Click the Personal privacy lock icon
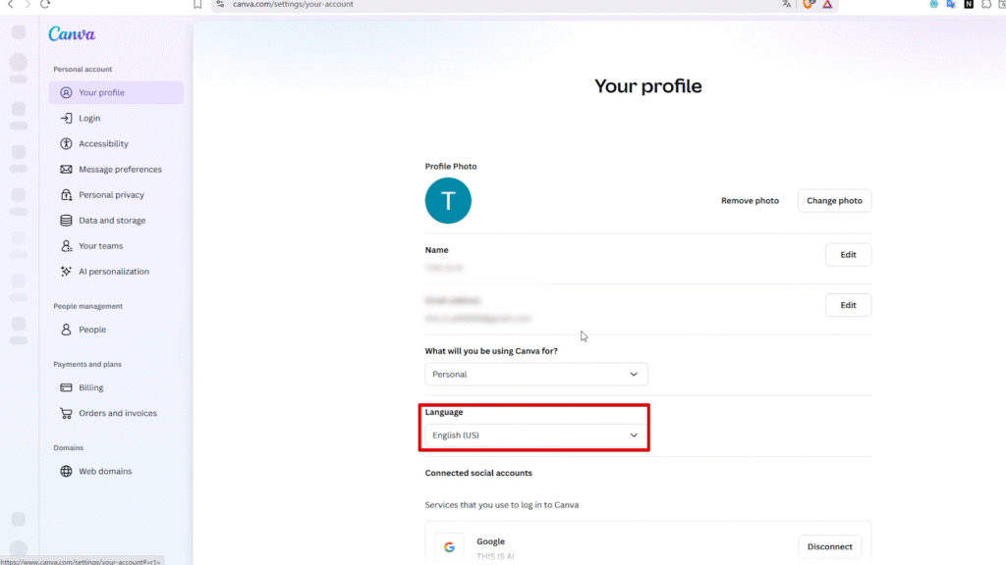Screen dimensions: 1006x565 [66, 194]
